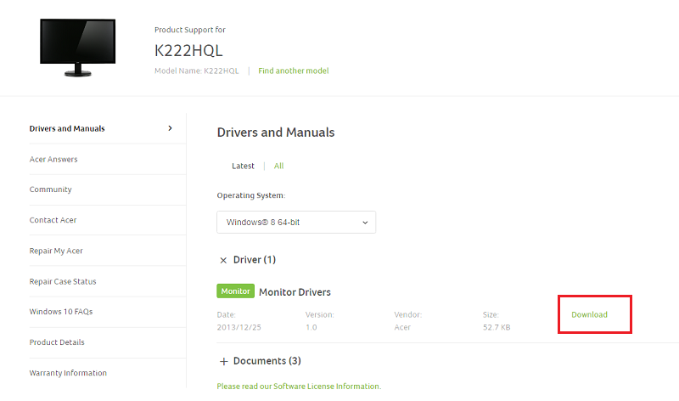Click the Model Name: K222HQL text
Screen dimensions: 679x401
click(x=197, y=71)
